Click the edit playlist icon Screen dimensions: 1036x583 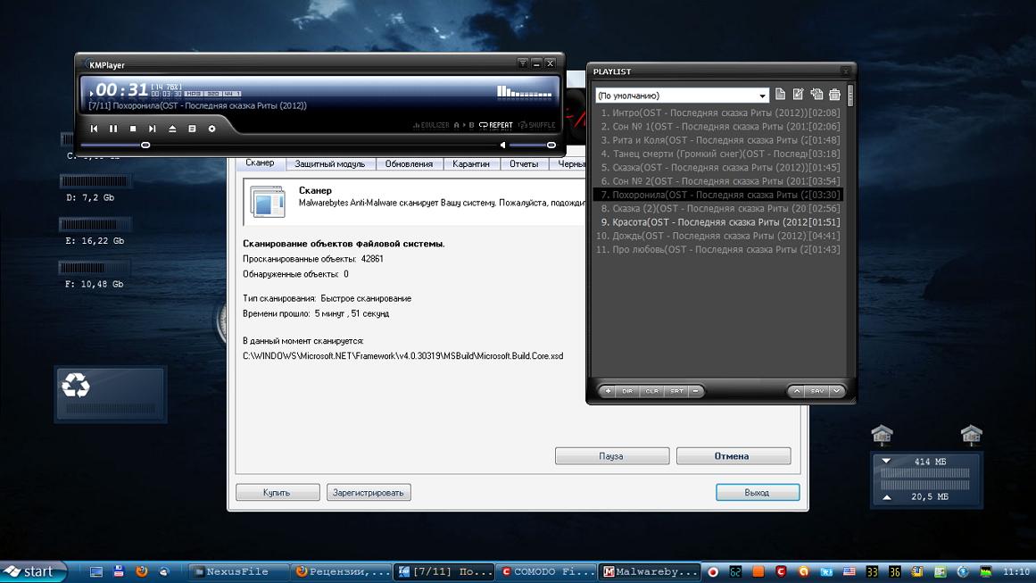(799, 95)
